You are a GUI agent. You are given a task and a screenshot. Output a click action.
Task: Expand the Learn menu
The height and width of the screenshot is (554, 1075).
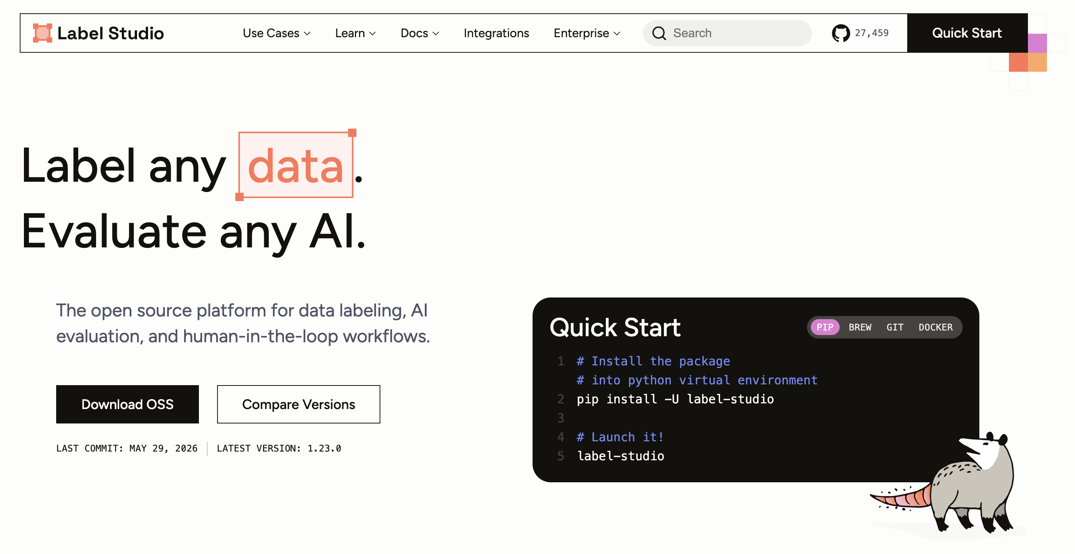356,33
